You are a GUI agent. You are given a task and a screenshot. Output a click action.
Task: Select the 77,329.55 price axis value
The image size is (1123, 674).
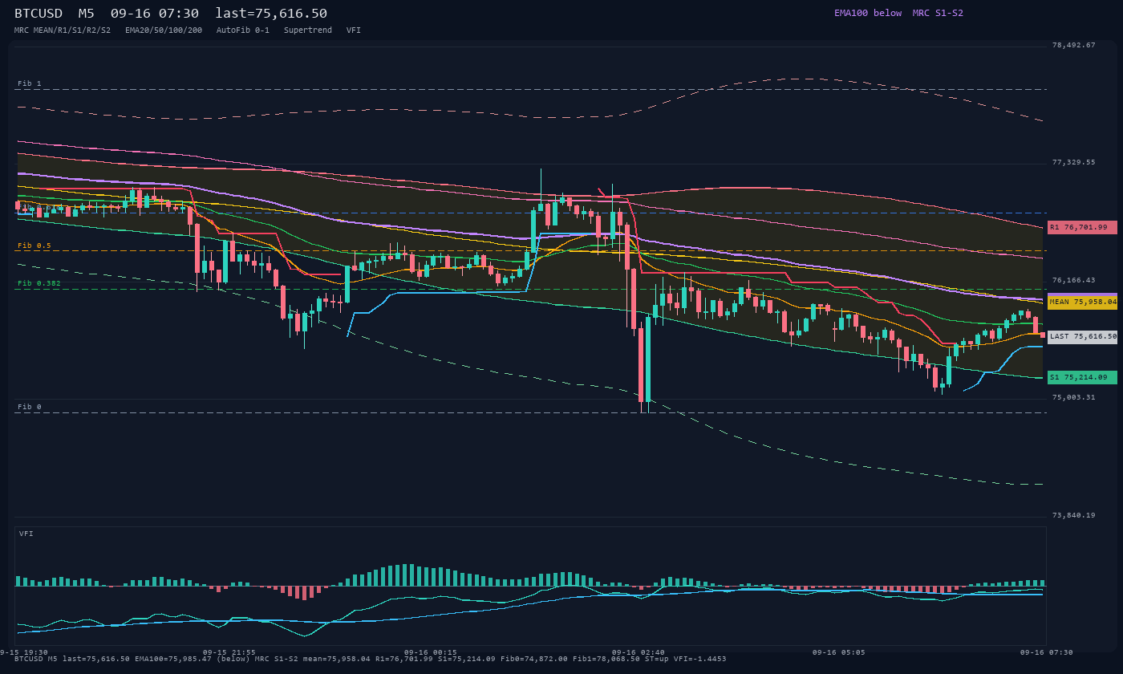1073,162
